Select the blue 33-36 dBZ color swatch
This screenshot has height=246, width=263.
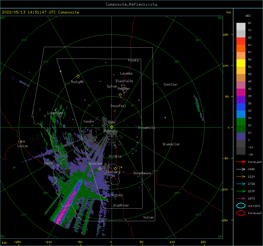pos(241,107)
